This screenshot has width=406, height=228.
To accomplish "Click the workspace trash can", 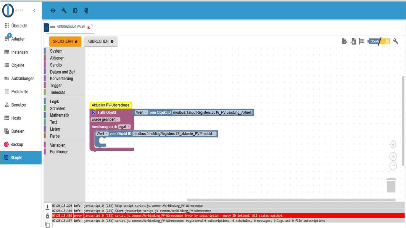I will coord(391,185).
